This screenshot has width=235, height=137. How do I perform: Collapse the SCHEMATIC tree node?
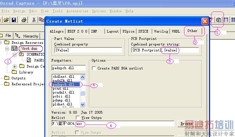(14, 55)
